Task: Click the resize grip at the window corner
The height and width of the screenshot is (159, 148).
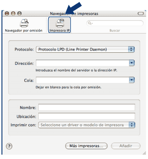Action: [144, 153]
